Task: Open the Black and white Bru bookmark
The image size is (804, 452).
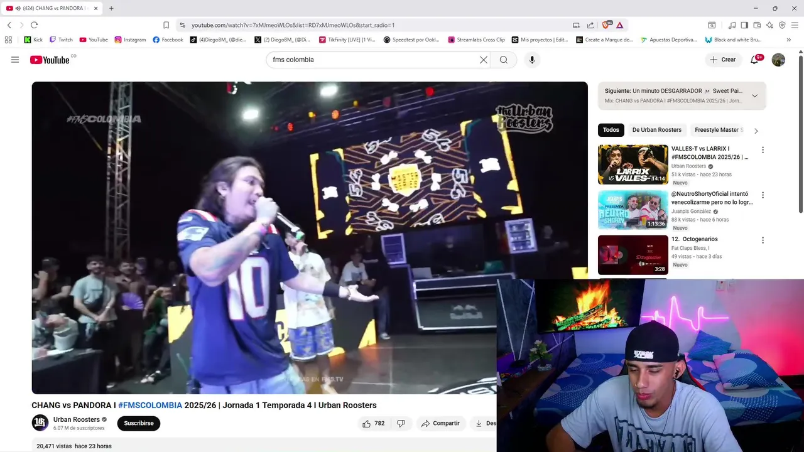Action: 733,40
